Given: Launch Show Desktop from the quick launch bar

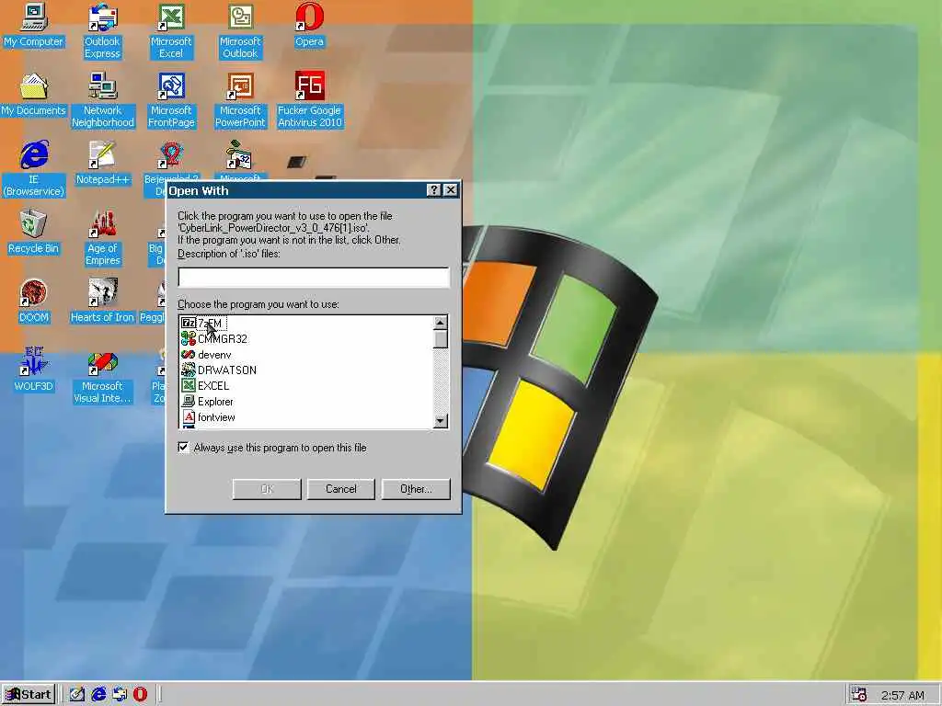Looking at the screenshot, I should coord(77,694).
